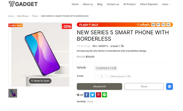Viewport: 183px width, 111px height.
Task: Click the GADGET logo
Action: (23, 4)
